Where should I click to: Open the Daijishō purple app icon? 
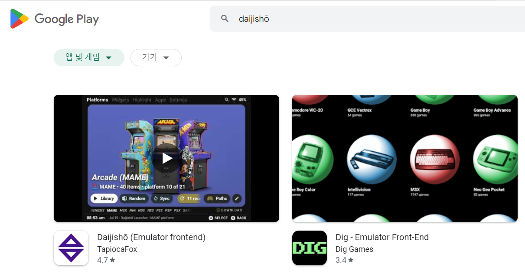point(71,248)
